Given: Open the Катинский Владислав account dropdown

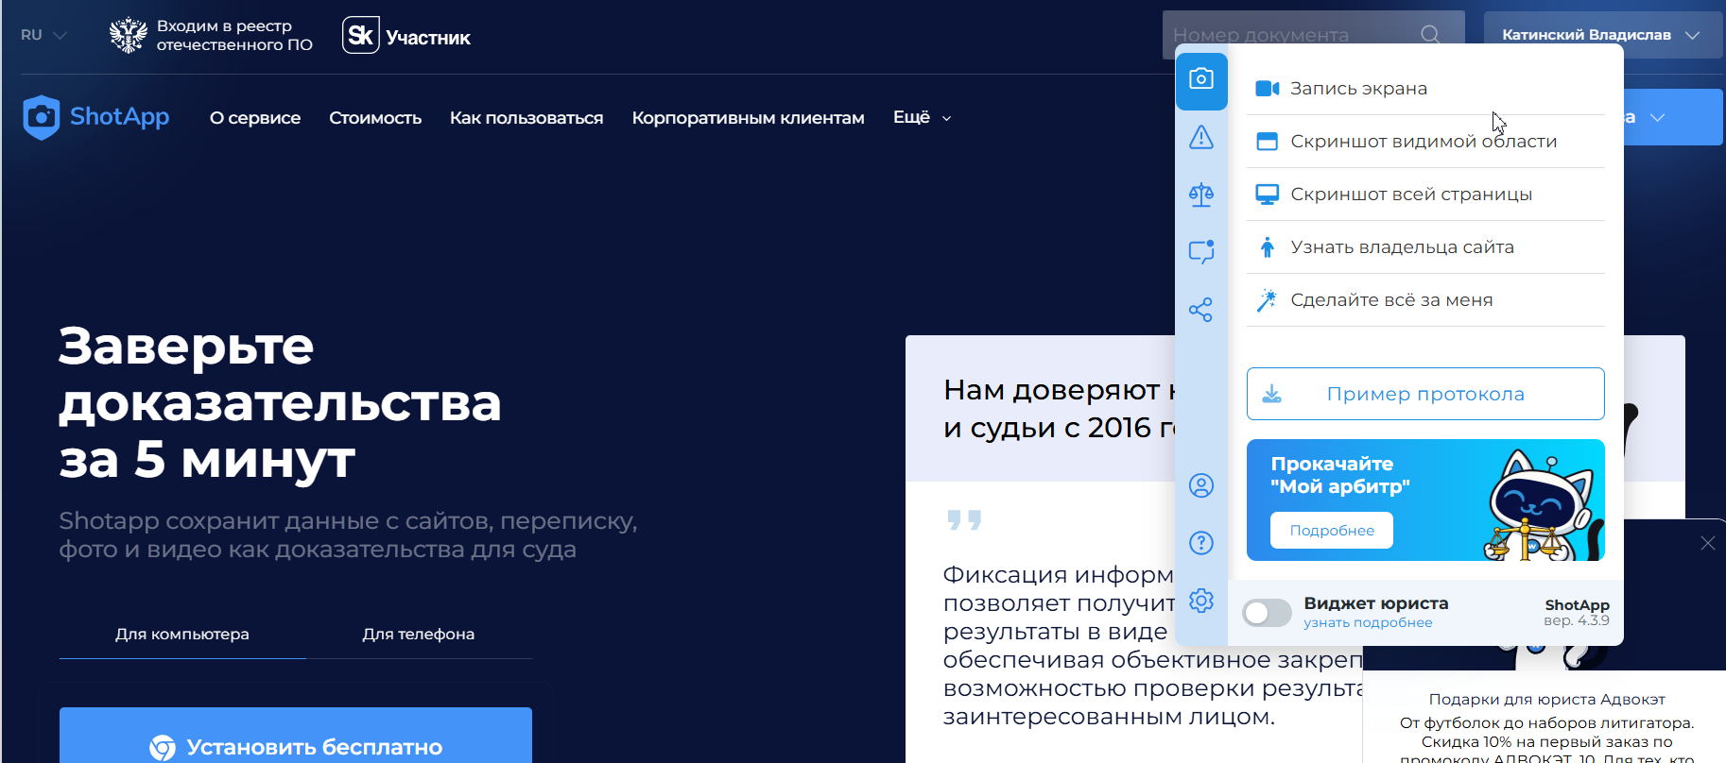Looking at the screenshot, I should coord(1601,35).
